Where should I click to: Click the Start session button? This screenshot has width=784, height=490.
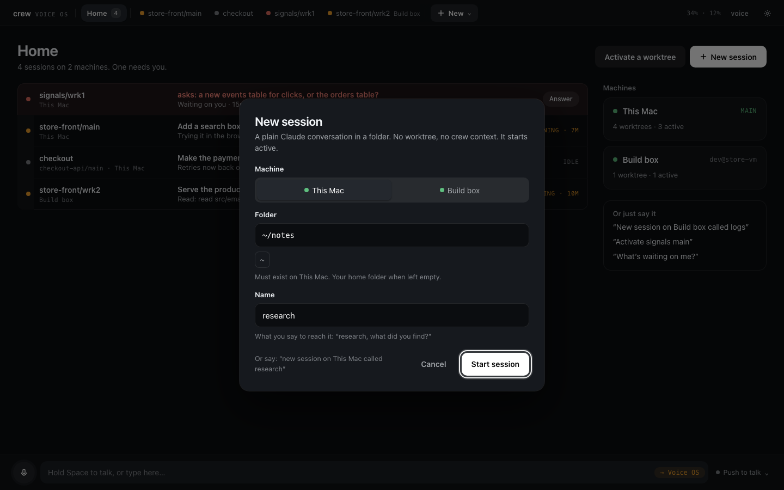pyautogui.click(x=495, y=364)
